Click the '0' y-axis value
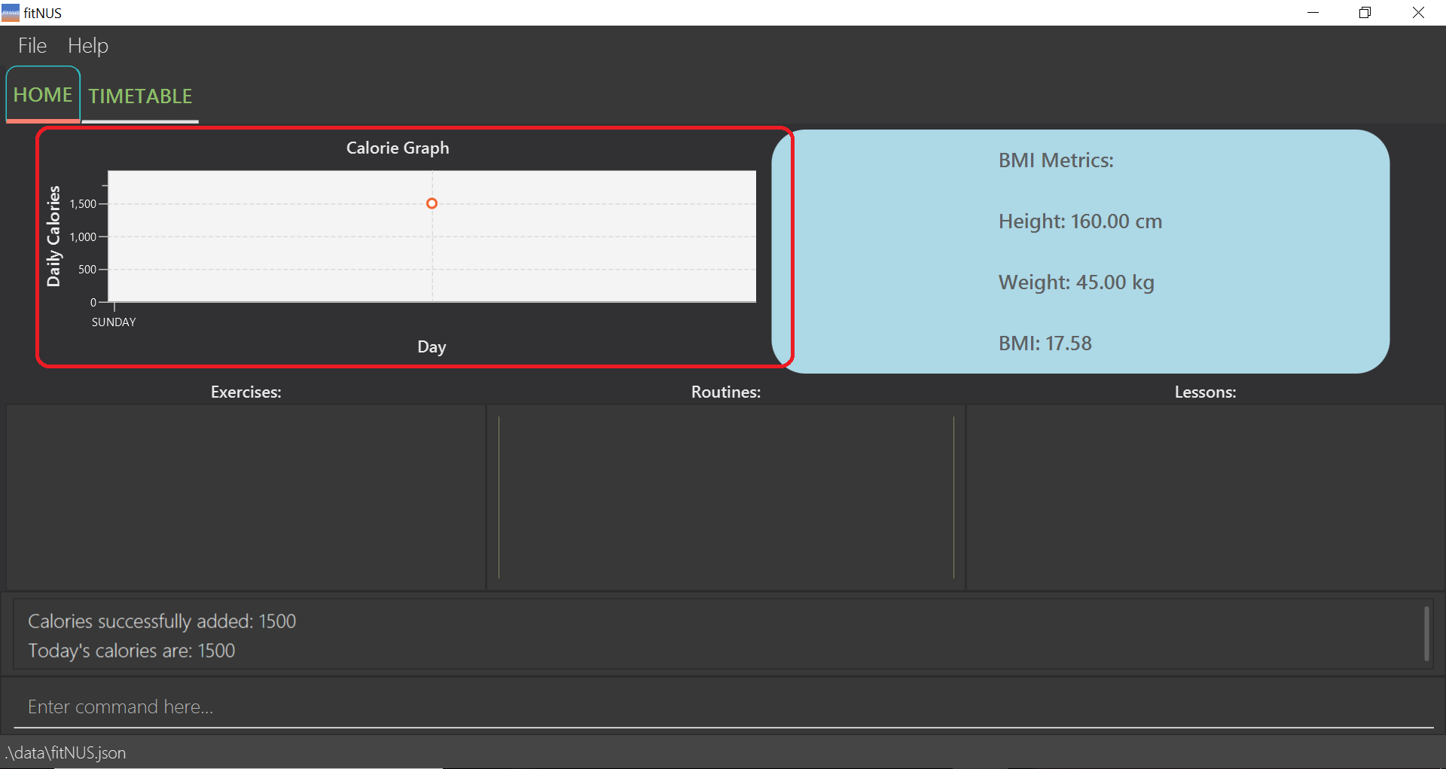 click(93, 303)
